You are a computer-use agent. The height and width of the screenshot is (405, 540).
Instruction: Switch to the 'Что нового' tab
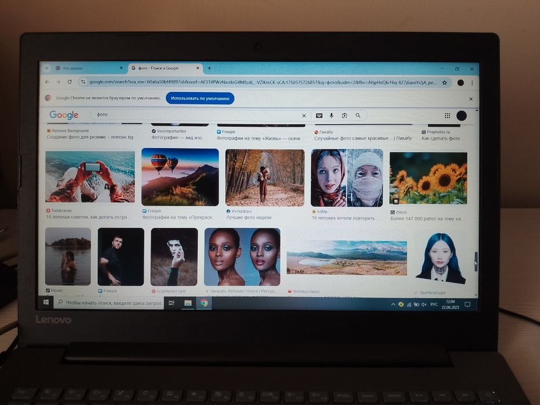[x=89, y=68]
